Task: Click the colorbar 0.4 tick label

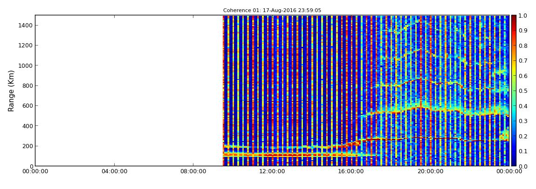Action: click(x=522, y=106)
